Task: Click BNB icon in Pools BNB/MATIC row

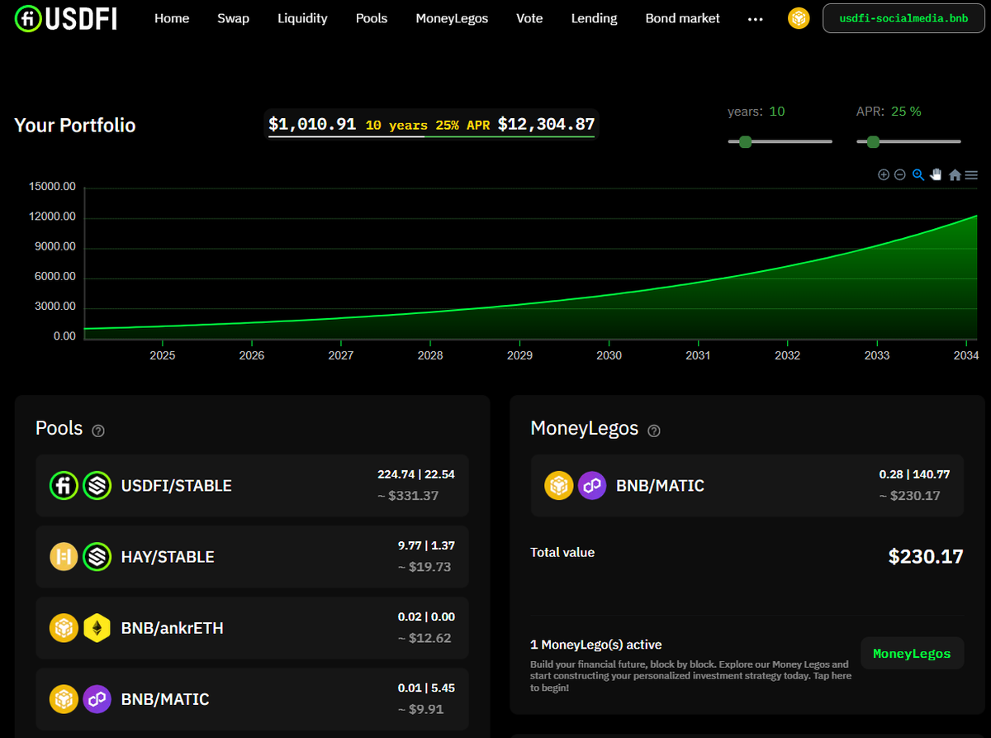Action: tap(64, 699)
